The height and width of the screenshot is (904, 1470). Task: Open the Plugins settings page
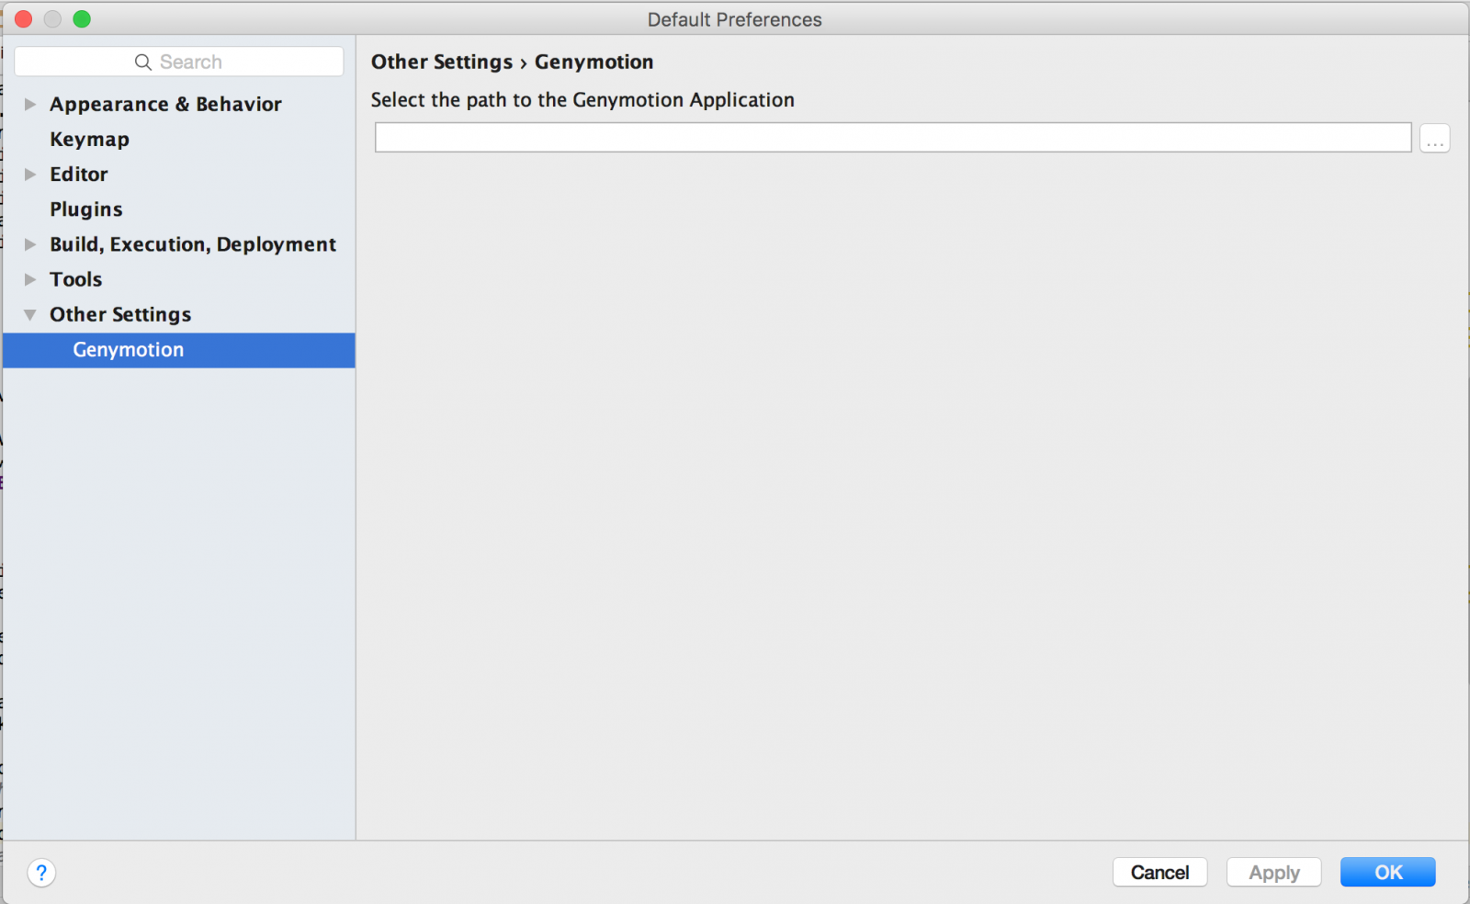[x=85, y=209]
